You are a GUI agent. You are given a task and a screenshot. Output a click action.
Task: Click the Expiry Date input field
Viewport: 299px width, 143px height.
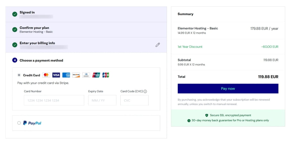pyautogui.click(x=102, y=100)
